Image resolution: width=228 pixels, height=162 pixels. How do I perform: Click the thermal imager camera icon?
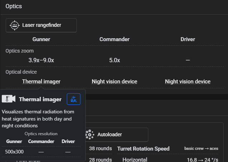(8, 99)
